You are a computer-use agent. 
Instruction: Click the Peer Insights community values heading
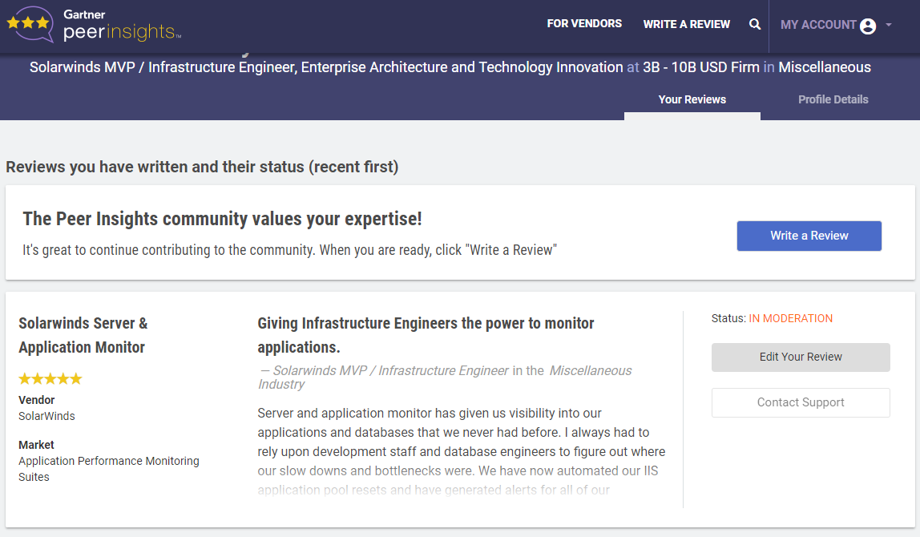(x=222, y=219)
